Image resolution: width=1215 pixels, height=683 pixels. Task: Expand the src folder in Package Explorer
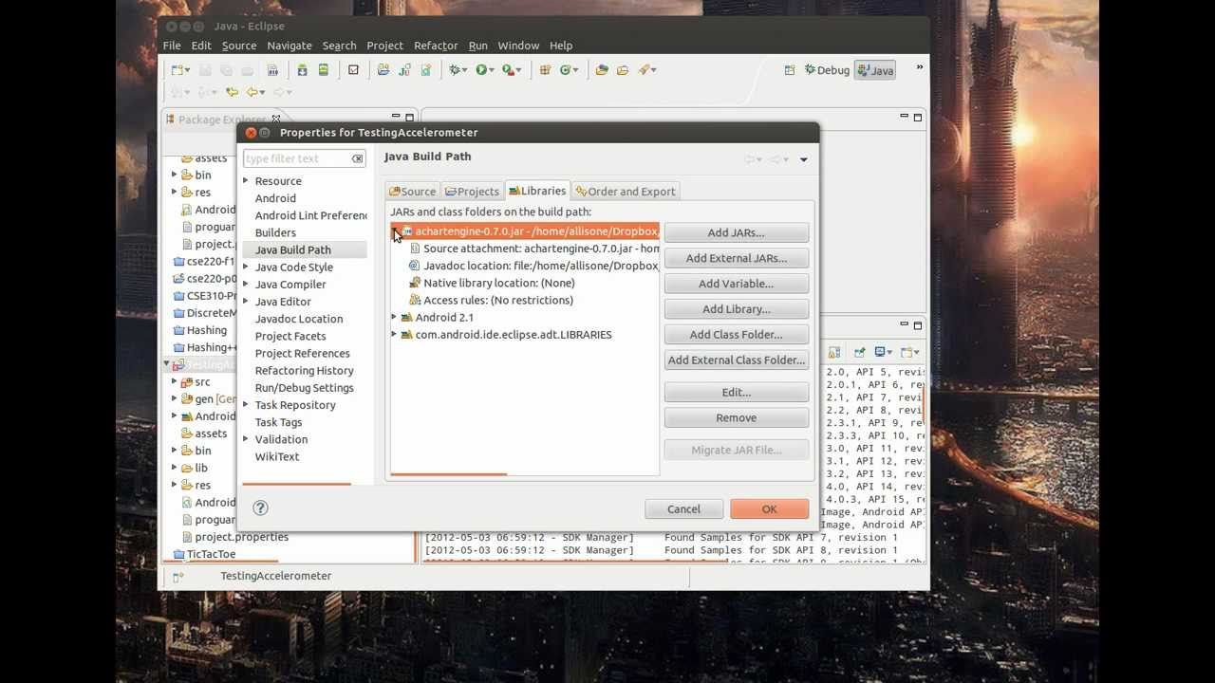click(x=175, y=382)
